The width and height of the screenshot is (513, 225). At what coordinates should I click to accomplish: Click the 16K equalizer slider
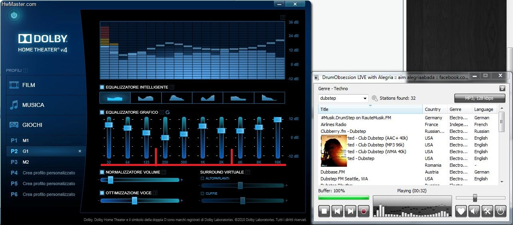point(278,120)
